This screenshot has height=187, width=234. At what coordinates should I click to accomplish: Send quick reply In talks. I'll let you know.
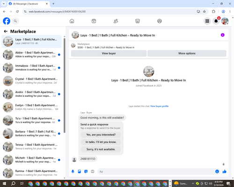101,142
